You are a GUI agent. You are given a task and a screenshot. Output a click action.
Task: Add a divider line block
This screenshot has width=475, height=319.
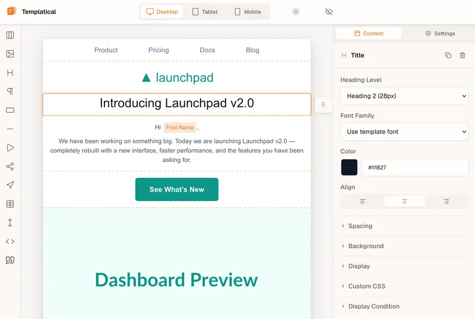click(10, 129)
